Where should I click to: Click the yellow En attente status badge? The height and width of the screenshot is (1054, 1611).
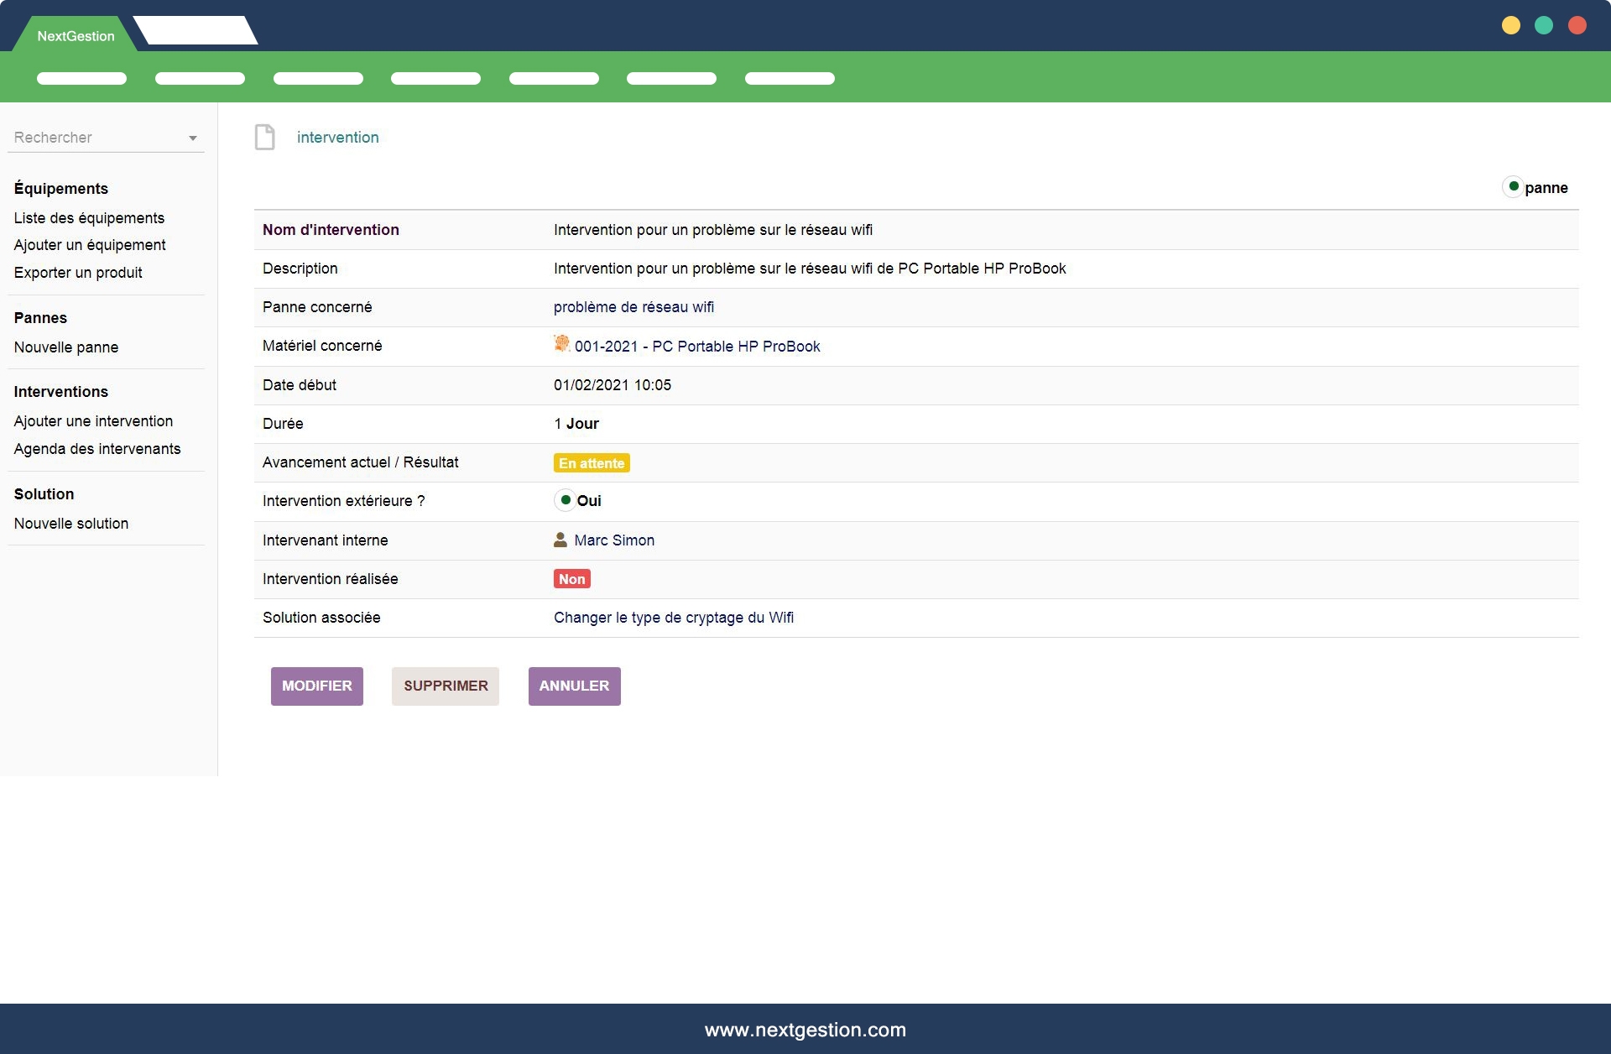592,463
